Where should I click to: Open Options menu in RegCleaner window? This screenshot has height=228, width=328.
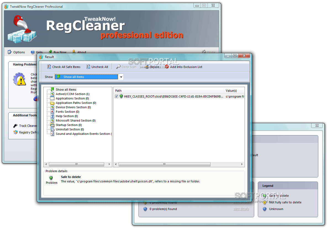coord(16,52)
